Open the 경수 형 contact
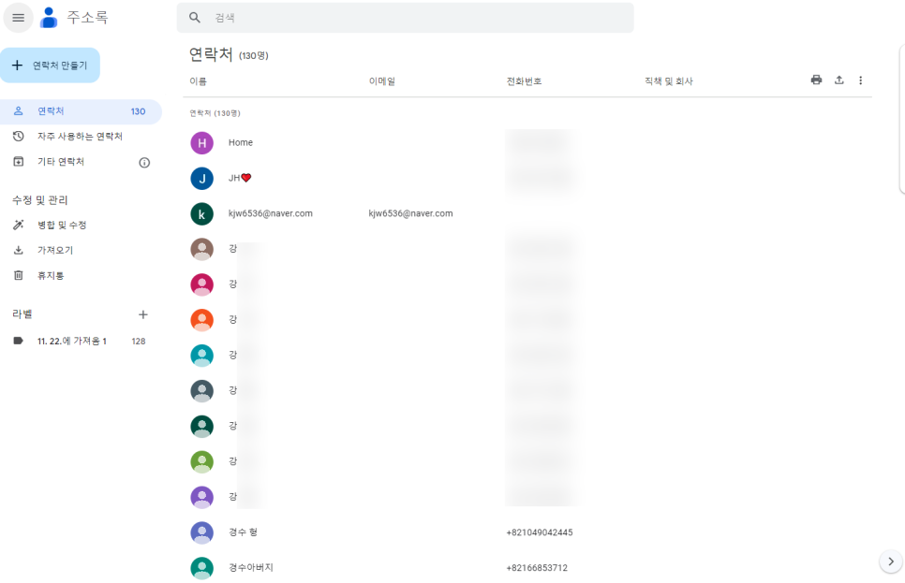 coord(243,532)
